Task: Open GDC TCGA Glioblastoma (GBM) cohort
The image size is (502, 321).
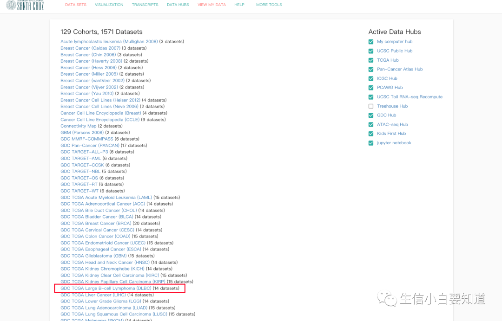Action: (93, 256)
